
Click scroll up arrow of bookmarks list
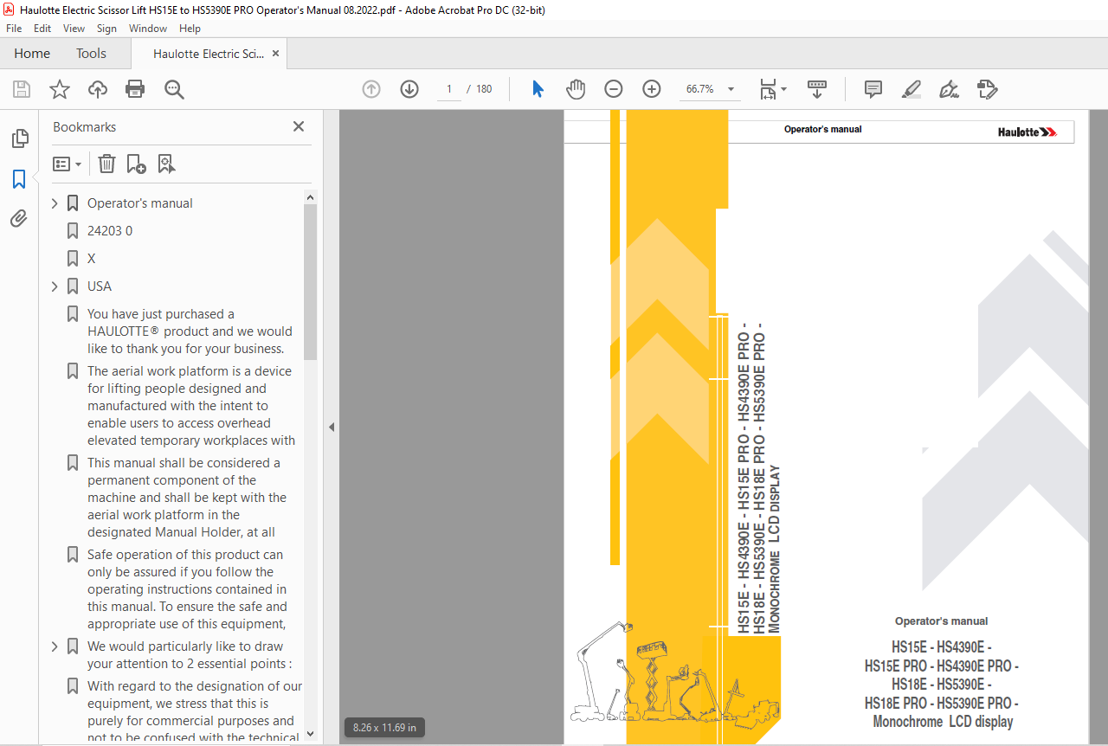pos(311,197)
